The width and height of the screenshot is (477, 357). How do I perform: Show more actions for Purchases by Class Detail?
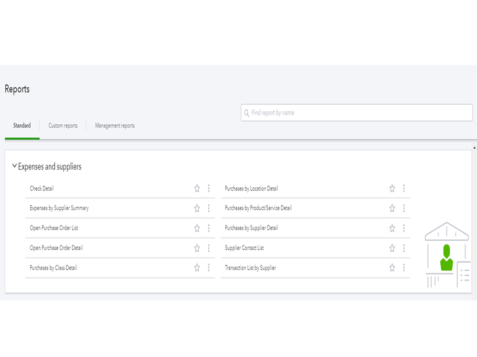(209, 268)
